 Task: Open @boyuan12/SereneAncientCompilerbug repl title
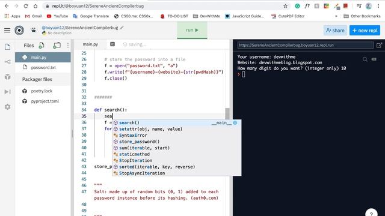[x=80, y=28]
